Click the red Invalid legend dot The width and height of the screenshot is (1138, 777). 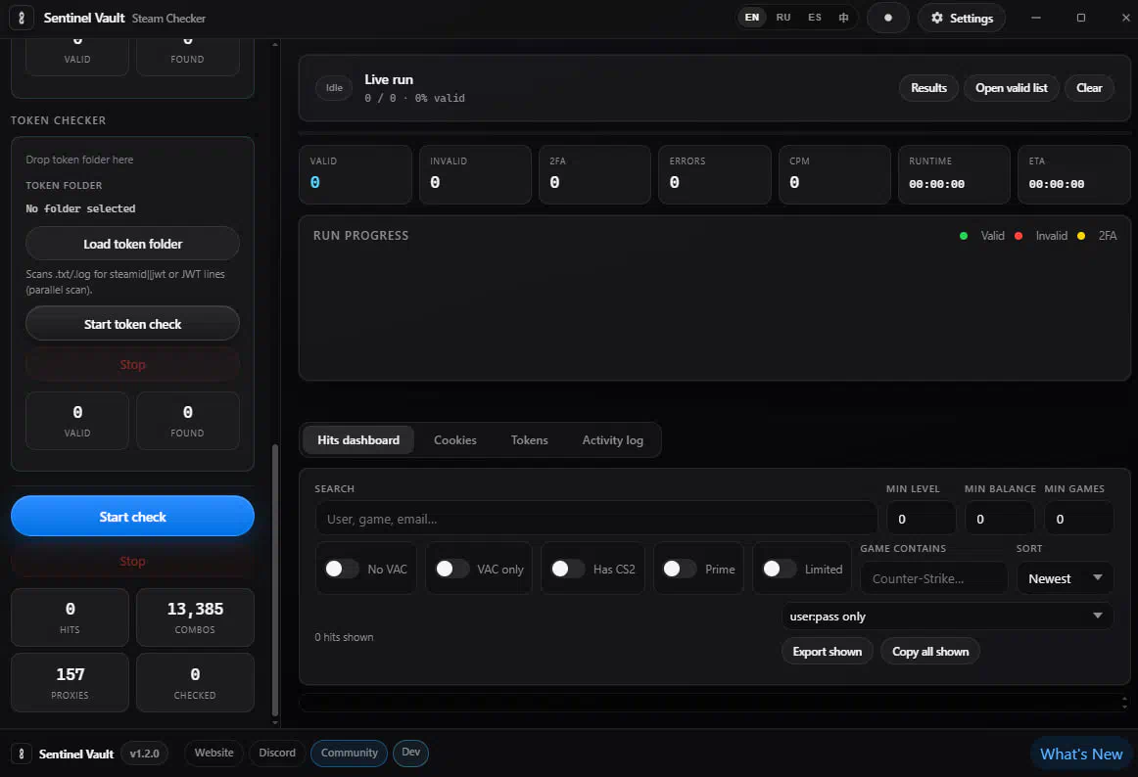[1019, 236]
